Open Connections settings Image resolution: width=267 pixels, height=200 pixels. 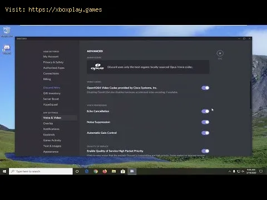coord(51,73)
